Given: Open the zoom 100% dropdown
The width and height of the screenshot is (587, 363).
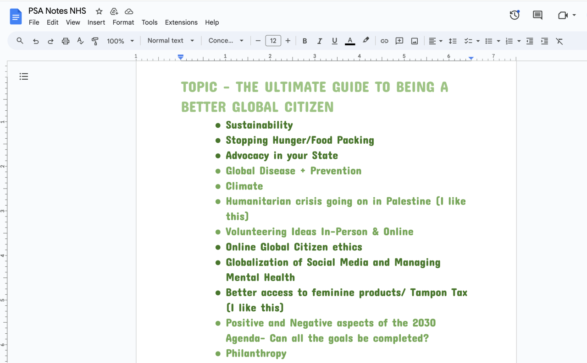Looking at the screenshot, I should click(120, 41).
